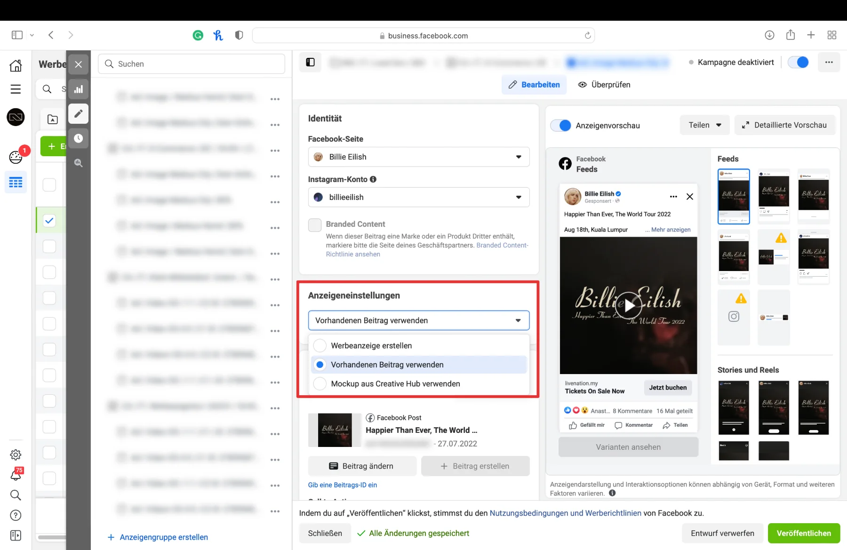The width and height of the screenshot is (847, 550).
Task: Click the bar chart icon in dark toolbar
Action: pos(79,89)
